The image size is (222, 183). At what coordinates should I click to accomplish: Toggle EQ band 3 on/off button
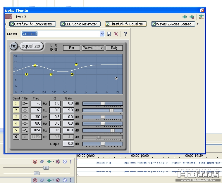(x=16, y=117)
